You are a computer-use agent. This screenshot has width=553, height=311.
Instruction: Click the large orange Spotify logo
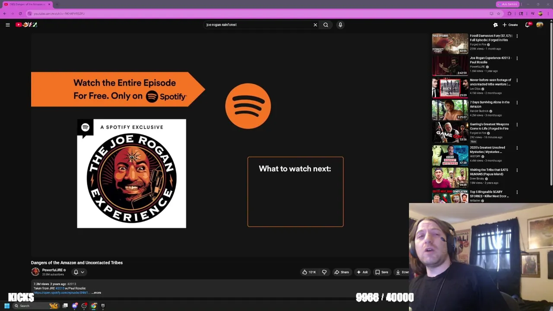pos(248,106)
